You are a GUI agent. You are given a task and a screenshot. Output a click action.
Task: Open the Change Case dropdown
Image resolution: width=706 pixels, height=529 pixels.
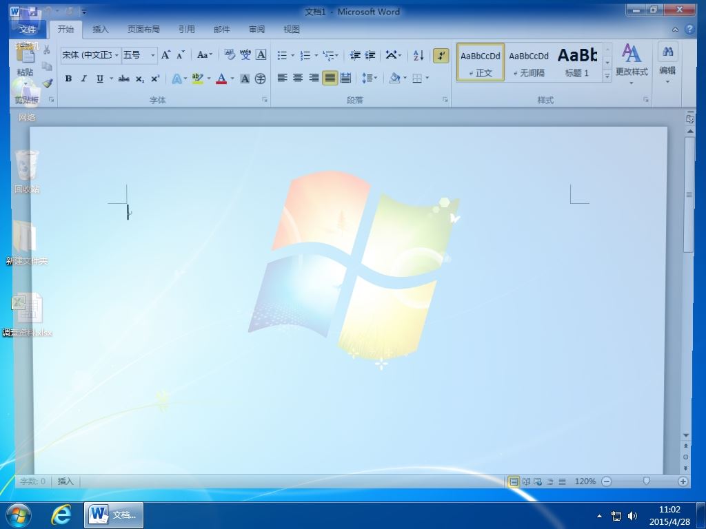pos(205,55)
